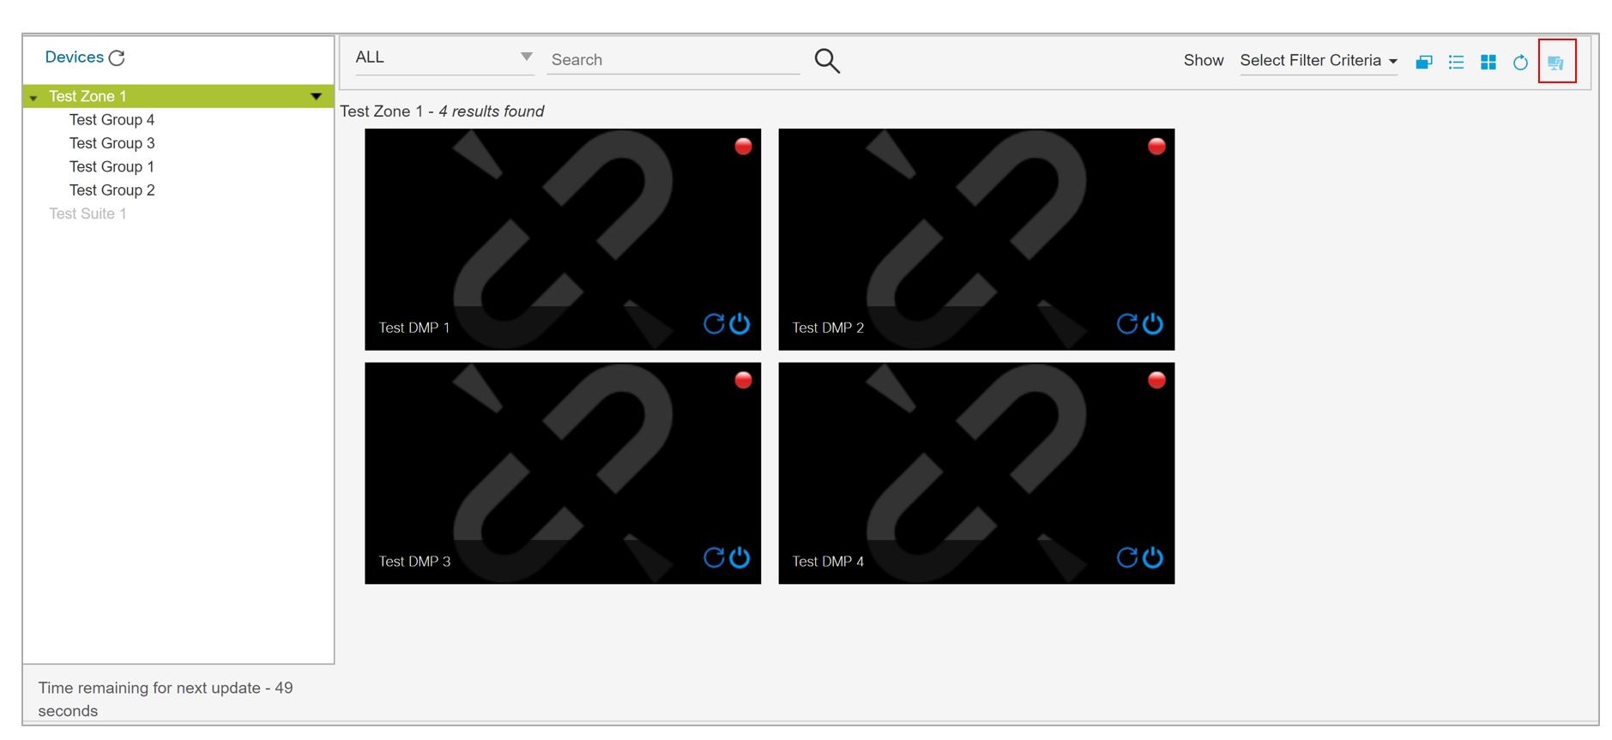The height and width of the screenshot is (740, 1612).
Task: Power off Test DMP 3
Action: pyautogui.click(x=740, y=557)
